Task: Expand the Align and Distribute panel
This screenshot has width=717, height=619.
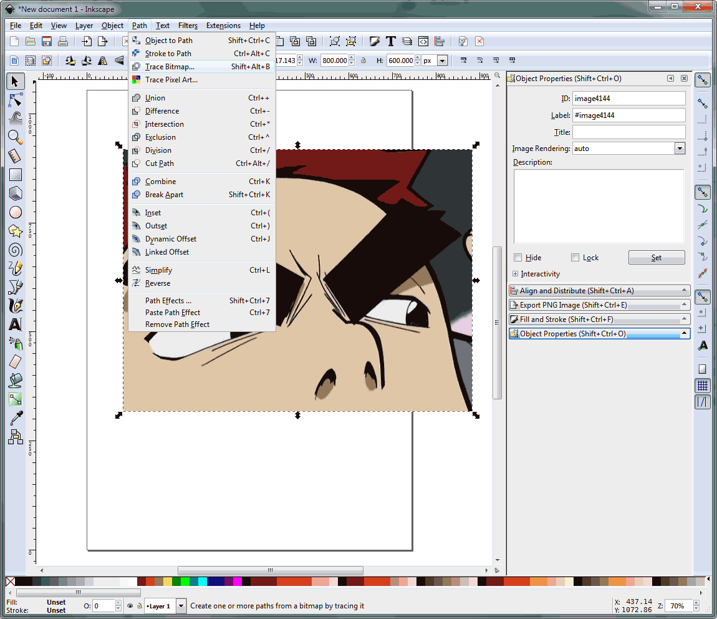Action: tap(599, 291)
